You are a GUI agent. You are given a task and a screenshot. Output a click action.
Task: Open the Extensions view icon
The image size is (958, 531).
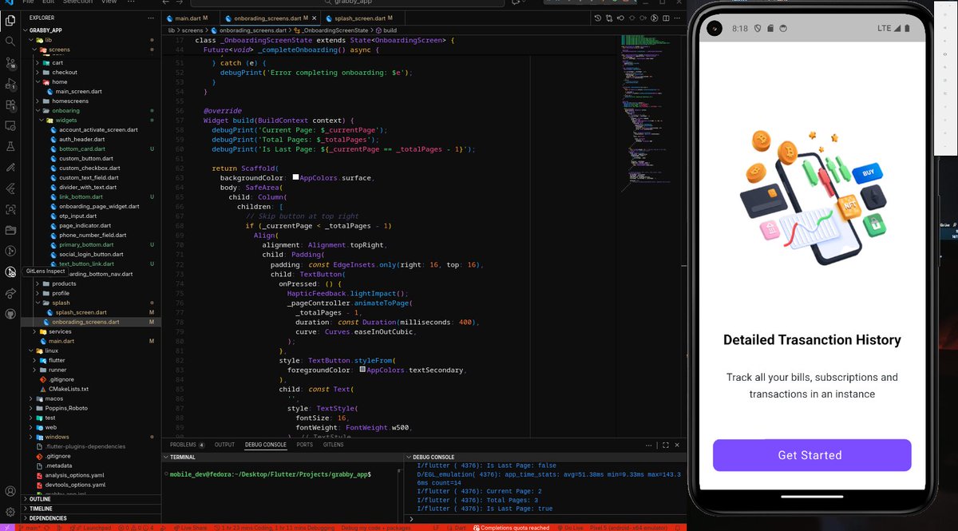click(x=10, y=105)
